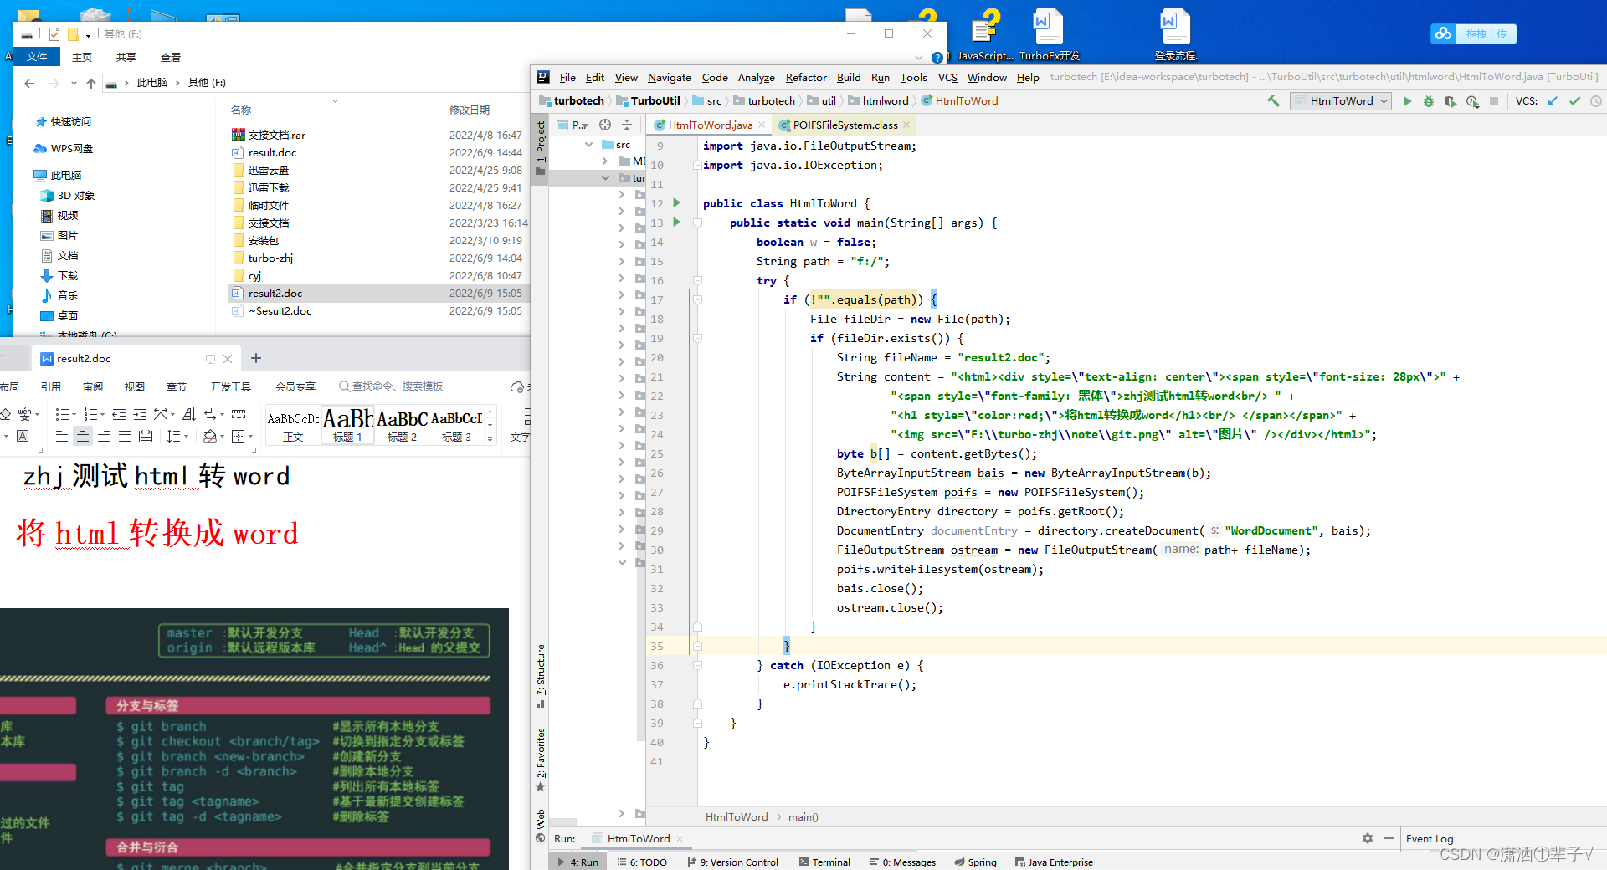Start debugging with the green bug icon
Image resolution: width=1607 pixels, height=870 pixels.
click(x=1429, y=101)
